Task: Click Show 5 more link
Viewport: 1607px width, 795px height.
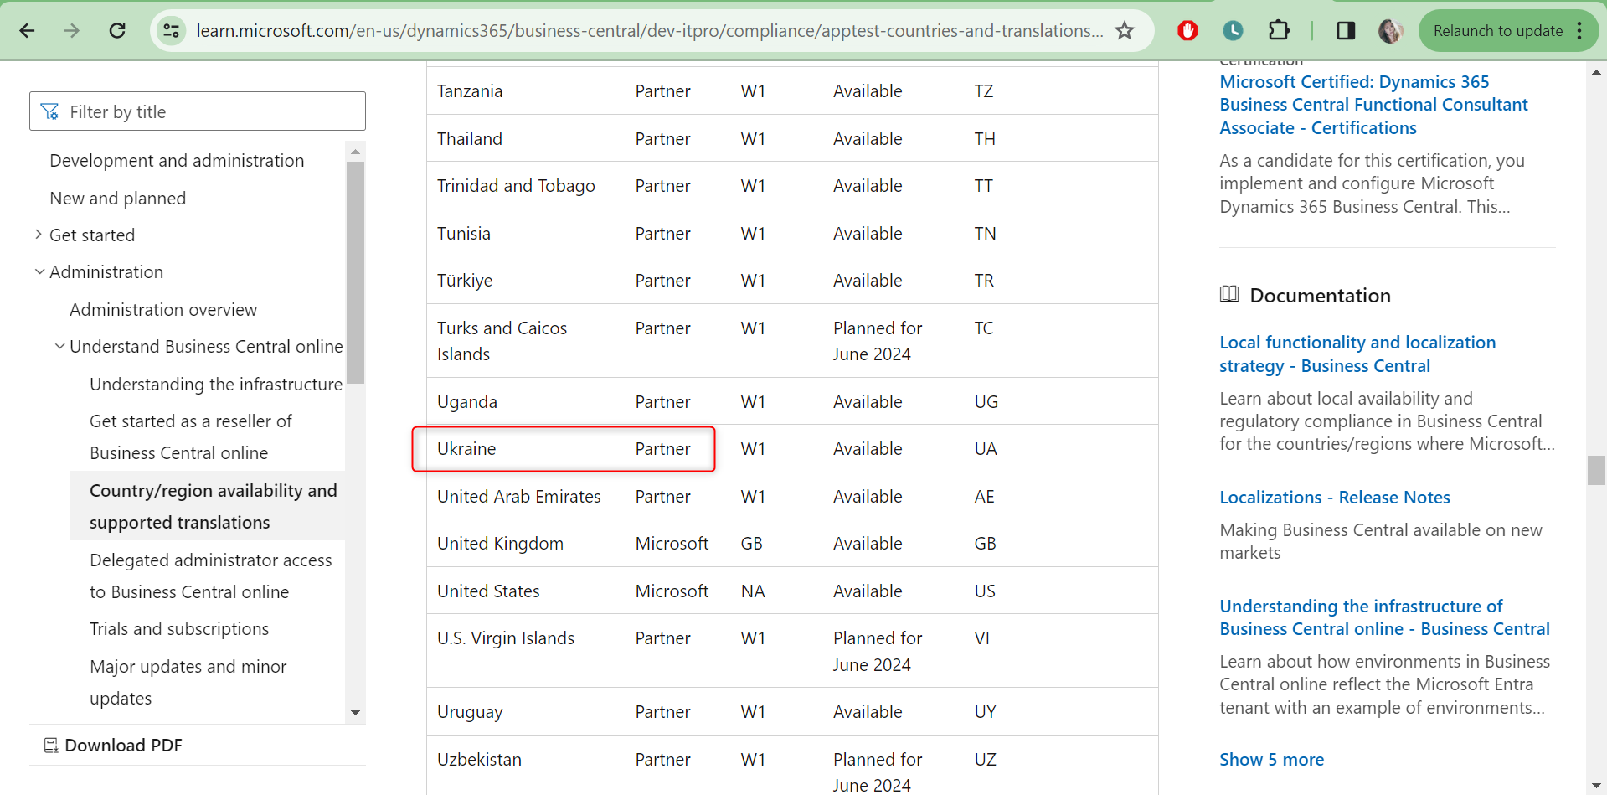Action: pos(1271,760)
